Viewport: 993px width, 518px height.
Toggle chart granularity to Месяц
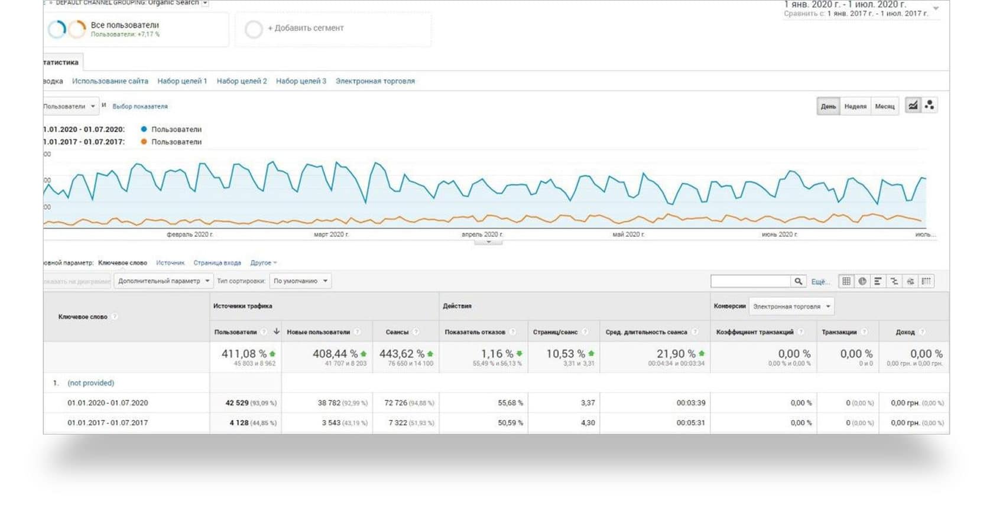pos(884,106)
